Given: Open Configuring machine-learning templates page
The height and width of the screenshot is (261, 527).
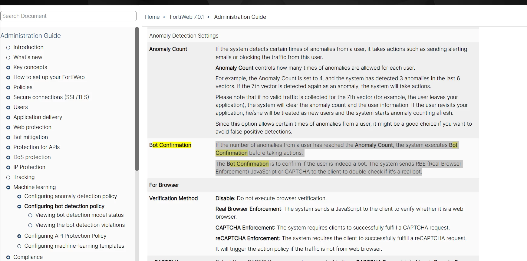Looking at the screenshot, I should click(74, 246).
